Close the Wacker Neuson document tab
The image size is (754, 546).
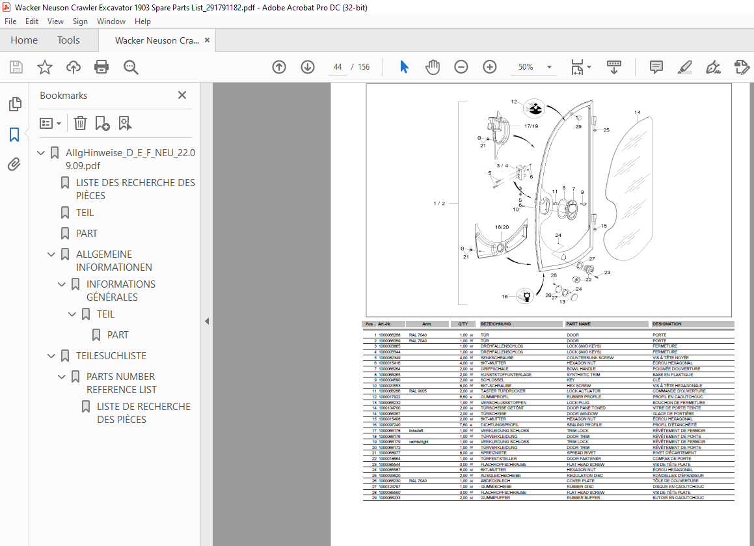208,40
